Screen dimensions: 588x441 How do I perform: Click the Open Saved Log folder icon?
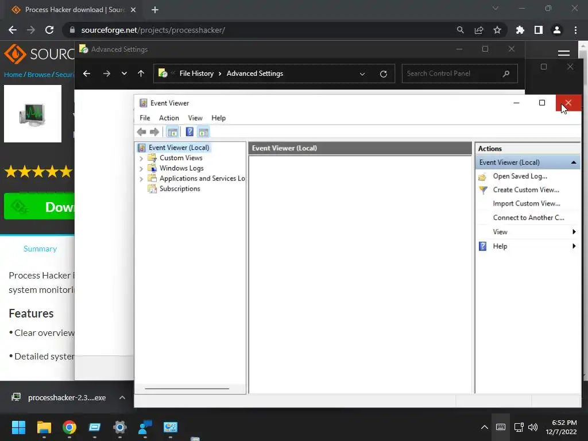coord(482,177)
